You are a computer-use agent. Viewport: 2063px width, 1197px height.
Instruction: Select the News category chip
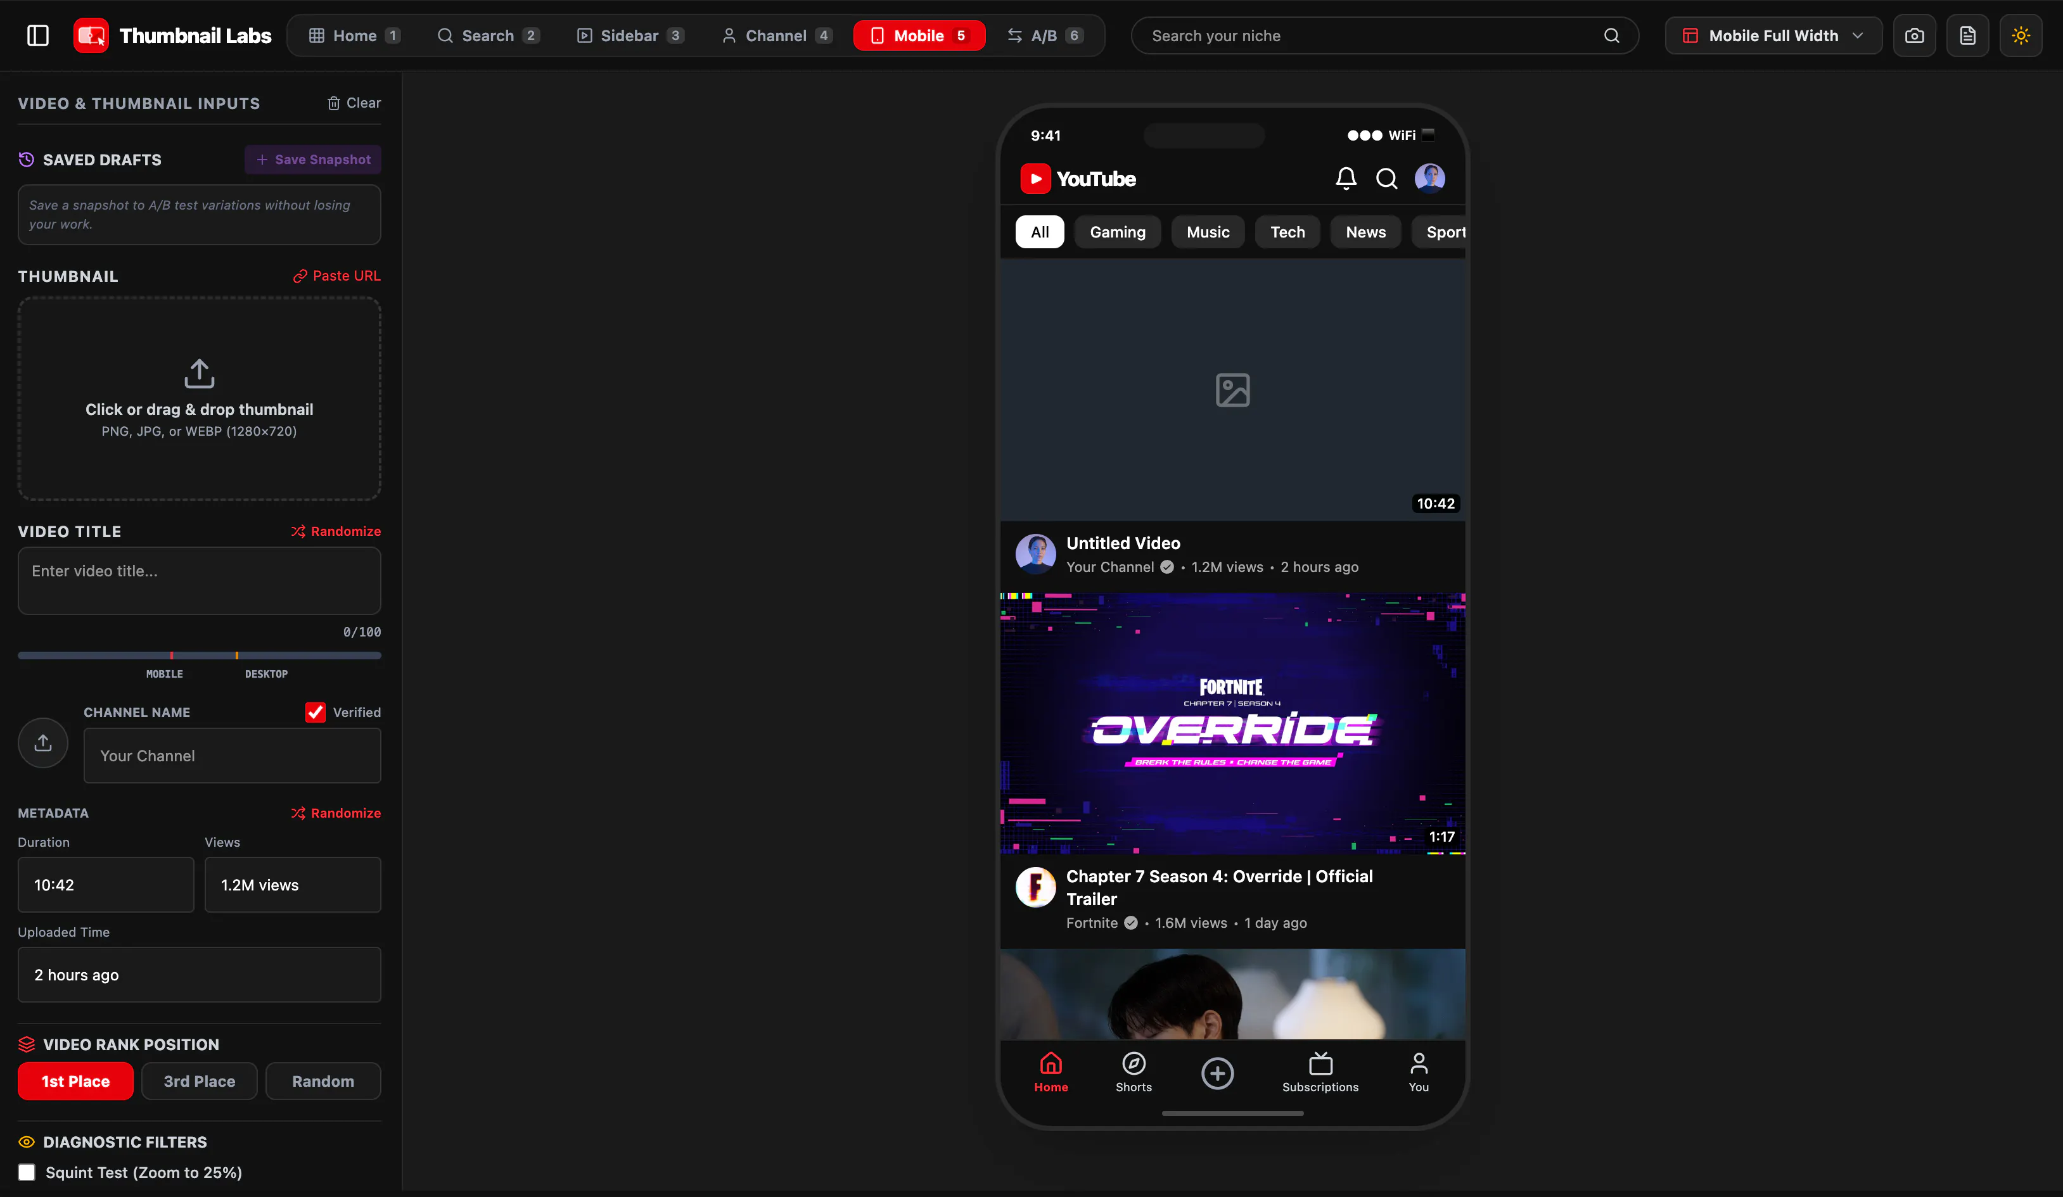(x=1365, y=232)
